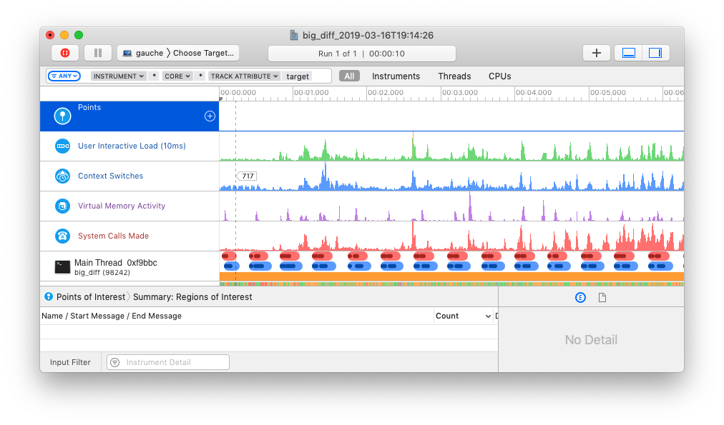Click the filter icon in detail field

[x=115, y=362]
